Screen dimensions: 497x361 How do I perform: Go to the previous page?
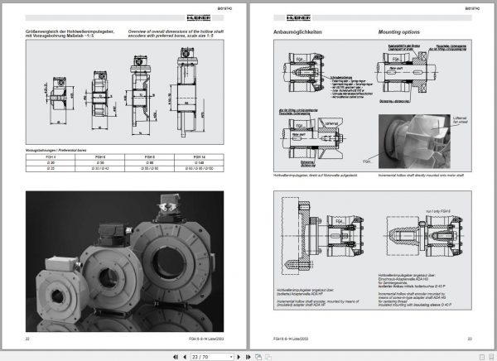pos(185,357)
